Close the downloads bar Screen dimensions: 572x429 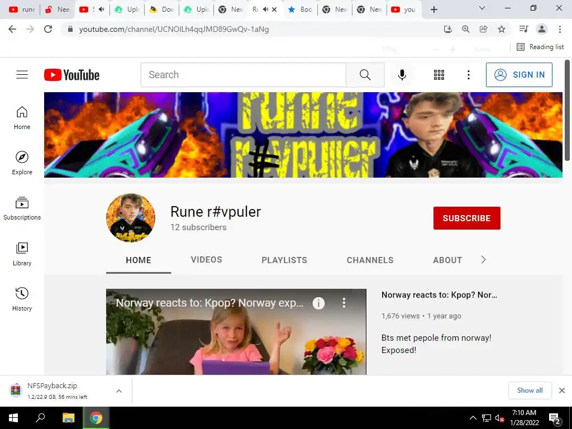(x=562, y=390)
